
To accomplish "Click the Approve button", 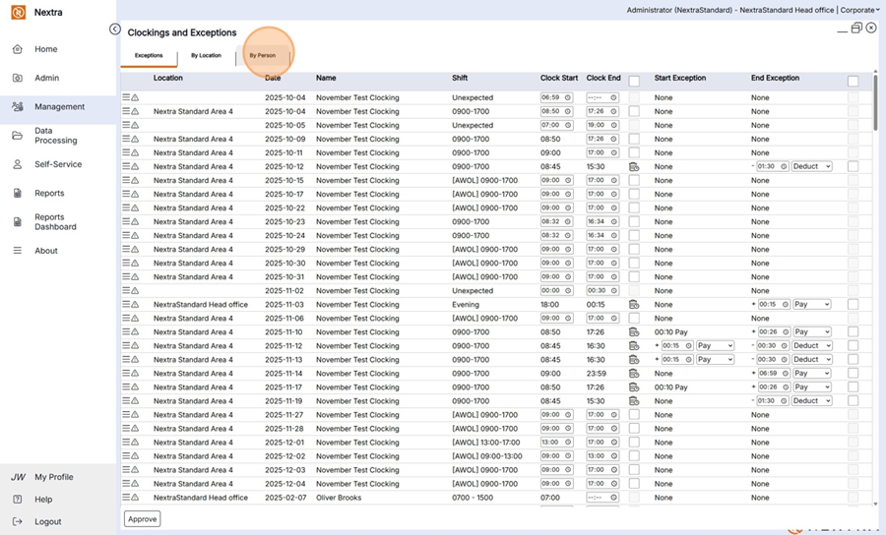I will [142, 518].
